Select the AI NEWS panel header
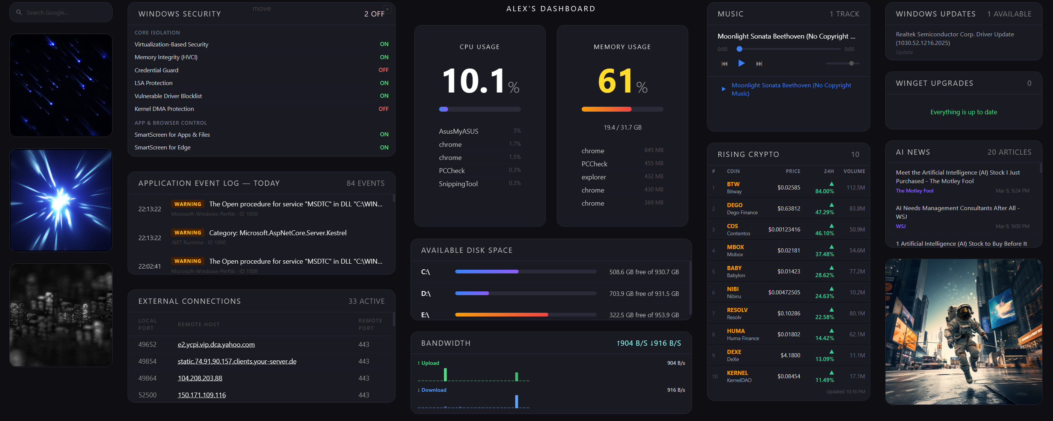This screenshot has width=1053, height=421. point(913,152)
